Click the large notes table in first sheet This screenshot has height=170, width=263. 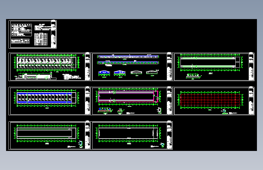click(22, 30)
